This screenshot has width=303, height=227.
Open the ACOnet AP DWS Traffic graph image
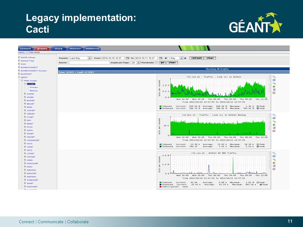[x=214, y=170]
